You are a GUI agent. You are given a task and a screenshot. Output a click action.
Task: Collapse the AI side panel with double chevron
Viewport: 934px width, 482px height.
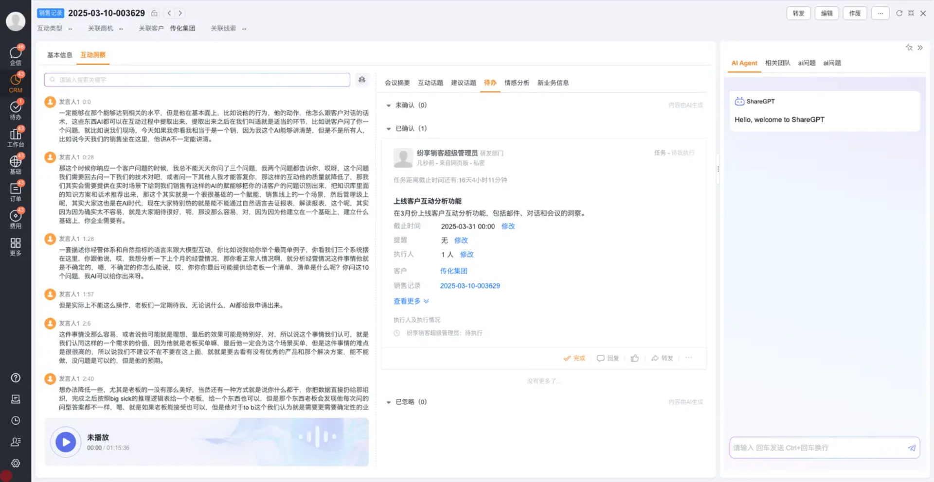coord(920,48)
